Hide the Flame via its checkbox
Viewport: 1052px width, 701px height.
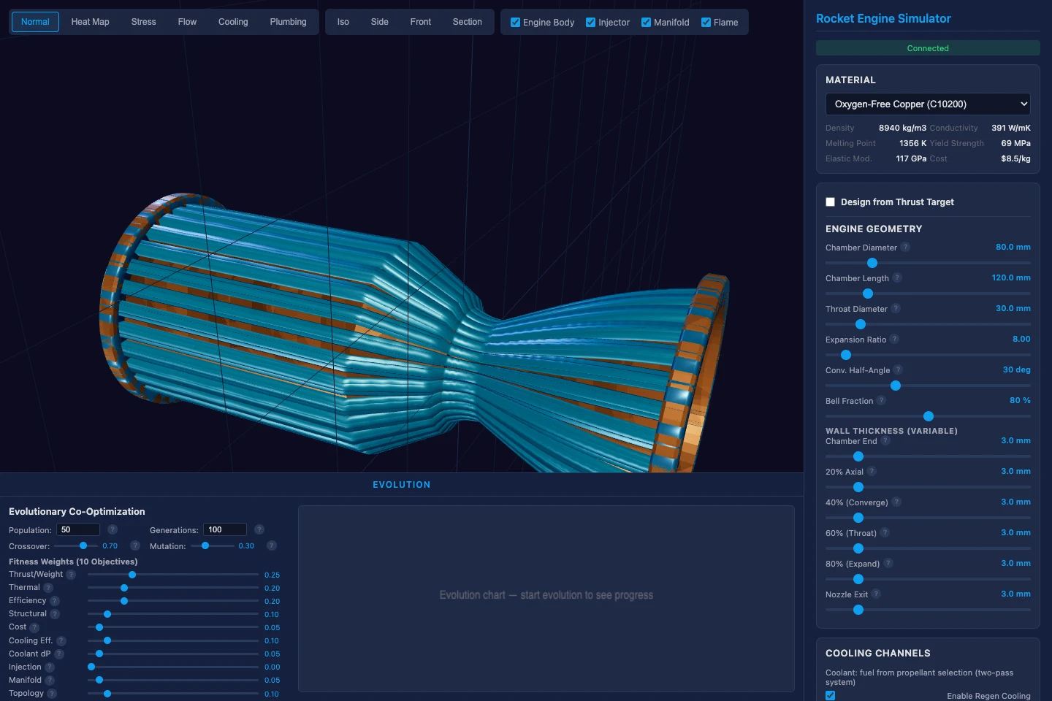[706, 23]
